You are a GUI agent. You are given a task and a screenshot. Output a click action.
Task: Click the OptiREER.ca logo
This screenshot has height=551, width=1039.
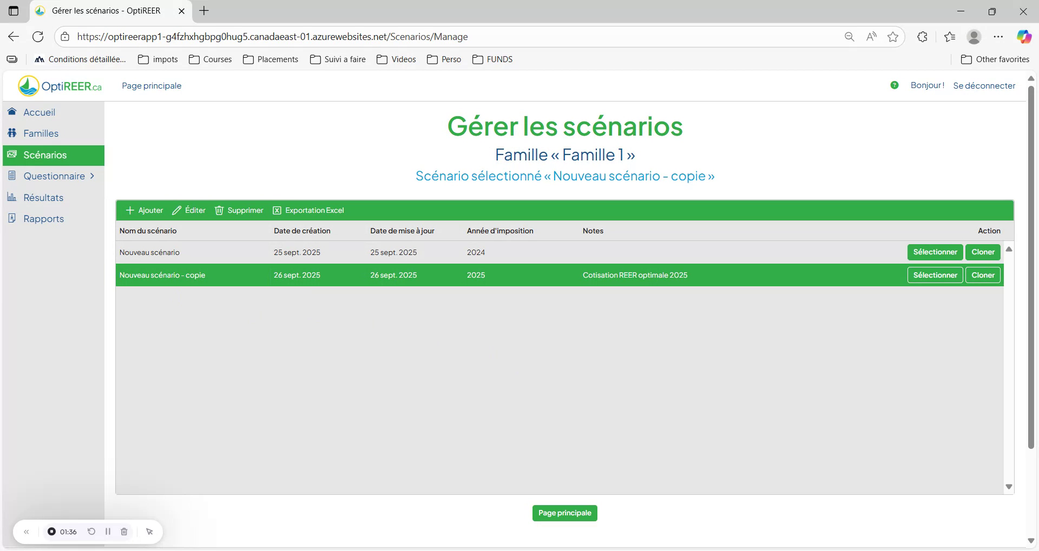(60, 85)
